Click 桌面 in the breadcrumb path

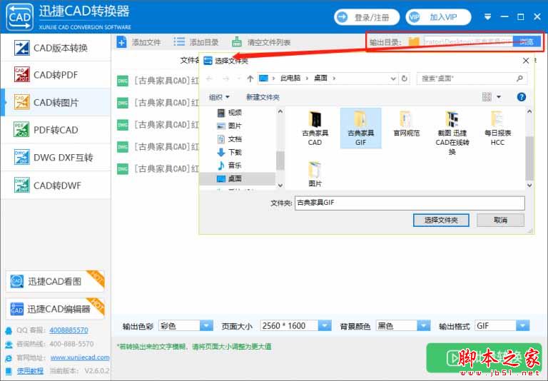(x=320, y=78)
